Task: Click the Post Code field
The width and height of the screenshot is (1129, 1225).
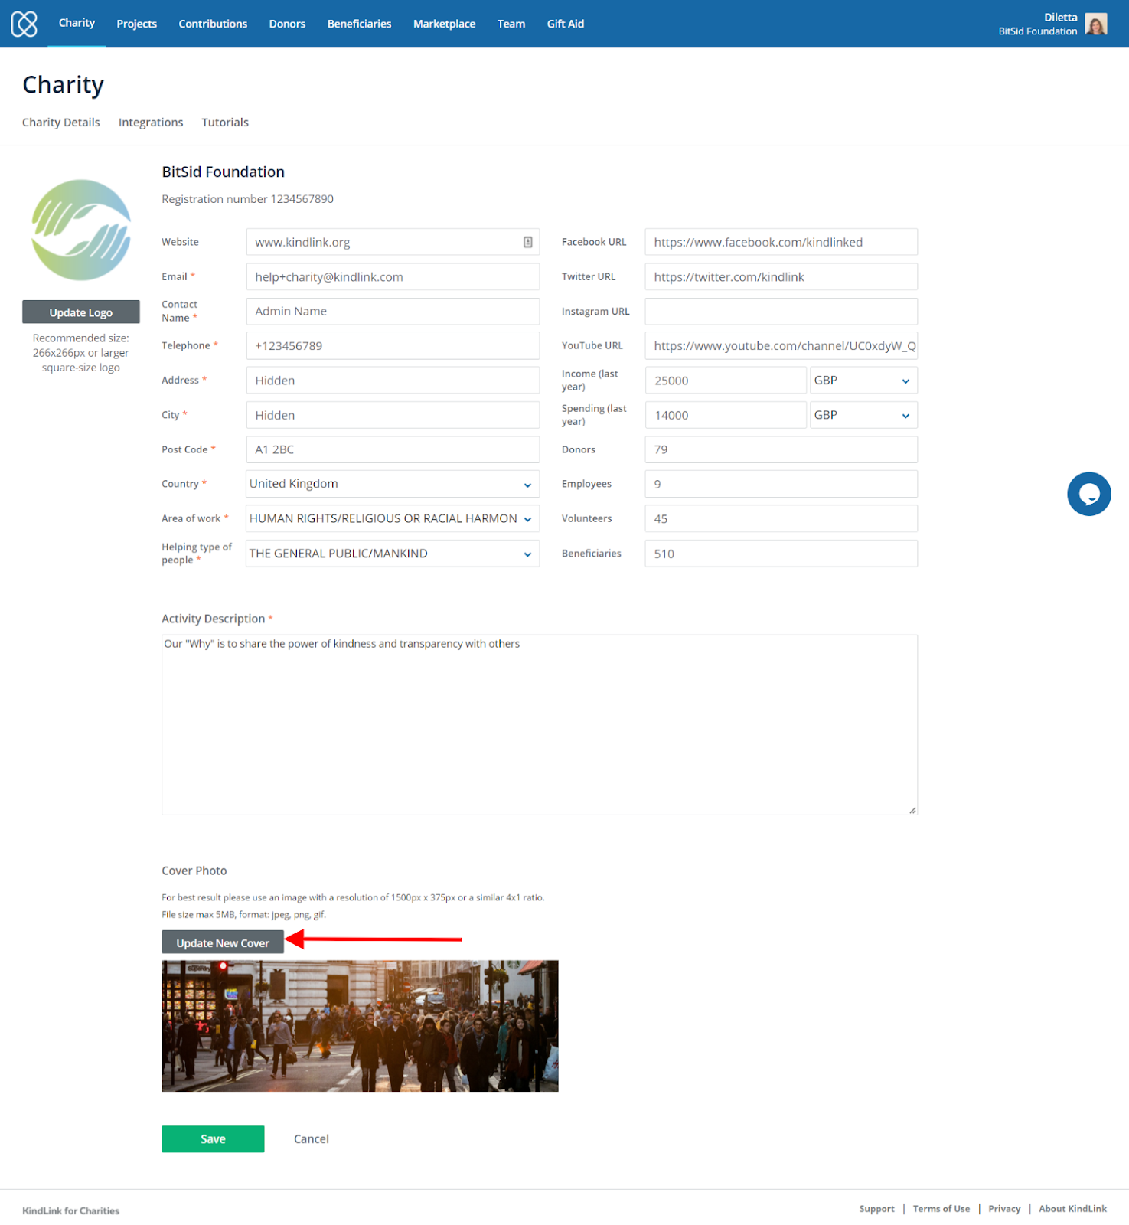Action: coord(393,449)
